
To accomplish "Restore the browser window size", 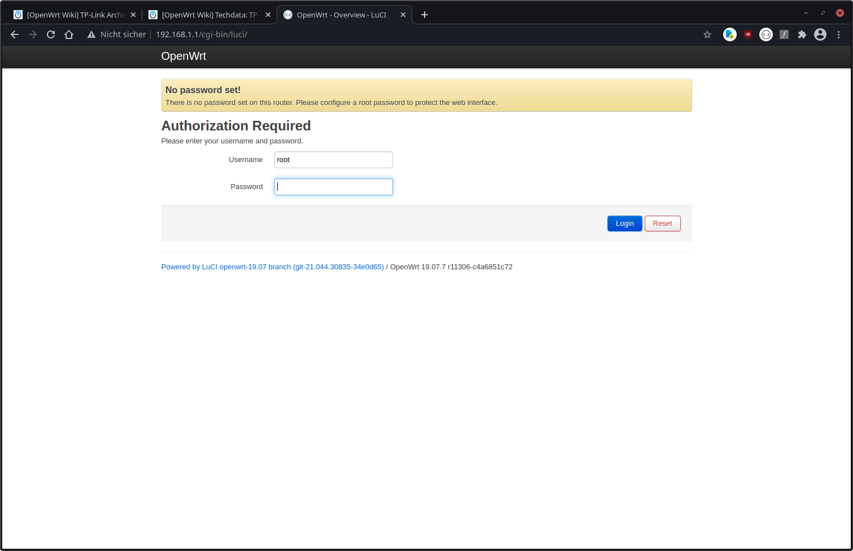I will (x=823, y=13).
